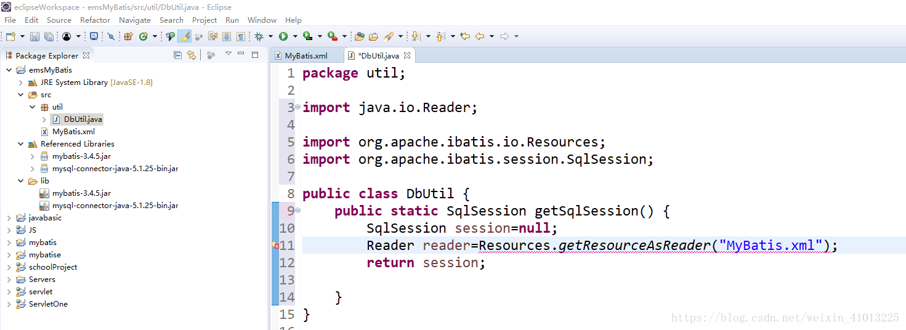The width and height of the screenshot is (906, 330).
Task: Open the New wizard dropdown arrow
Action: pos(22,36)
